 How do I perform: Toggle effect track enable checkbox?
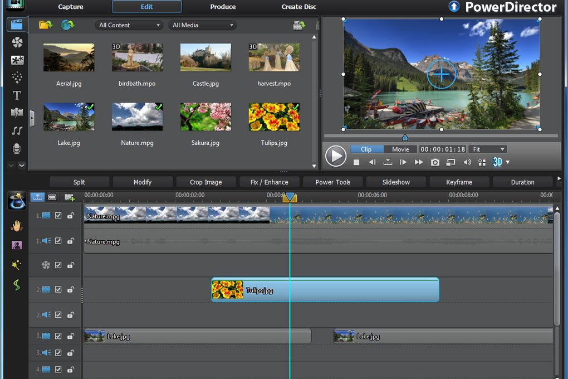[58, 265]
